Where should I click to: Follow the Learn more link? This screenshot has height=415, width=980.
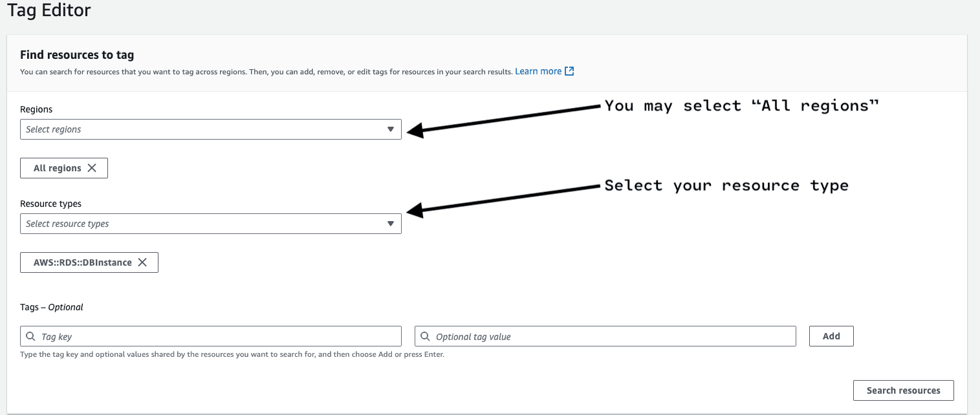point(538,71)
